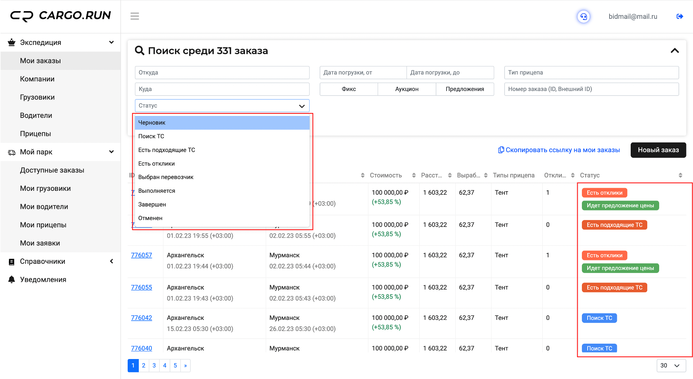Go to pagination page 3

tap(154, 366)
